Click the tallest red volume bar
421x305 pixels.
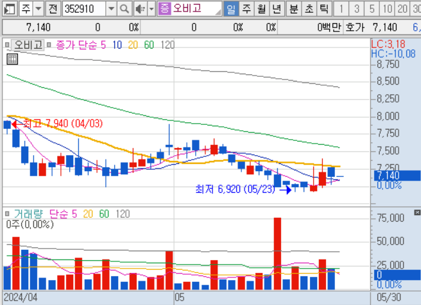pos(277,254)
